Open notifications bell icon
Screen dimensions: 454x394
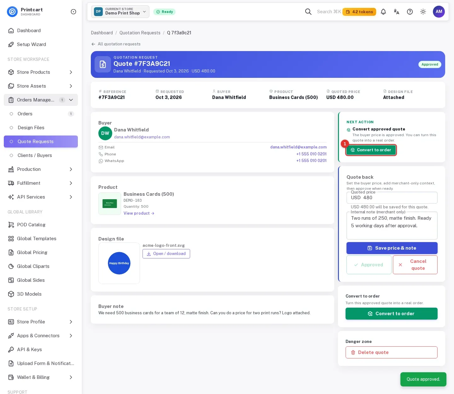(x=383, y=12)
